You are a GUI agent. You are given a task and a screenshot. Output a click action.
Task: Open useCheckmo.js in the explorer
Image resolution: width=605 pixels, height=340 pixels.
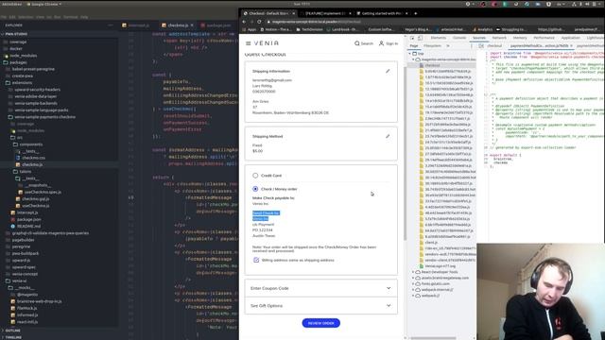[x=36, y=206]
